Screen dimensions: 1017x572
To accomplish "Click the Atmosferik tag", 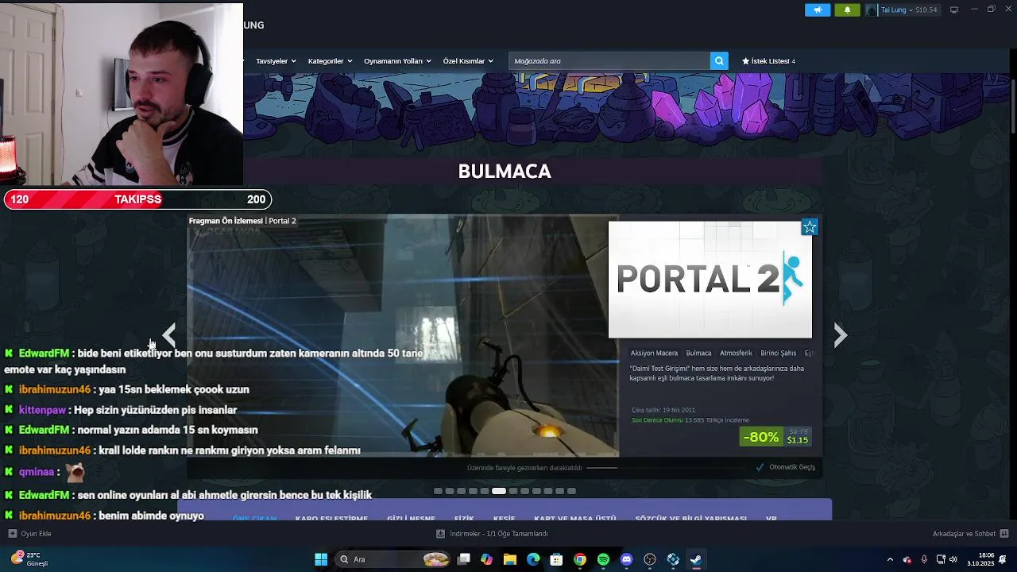I will point(736,354).
